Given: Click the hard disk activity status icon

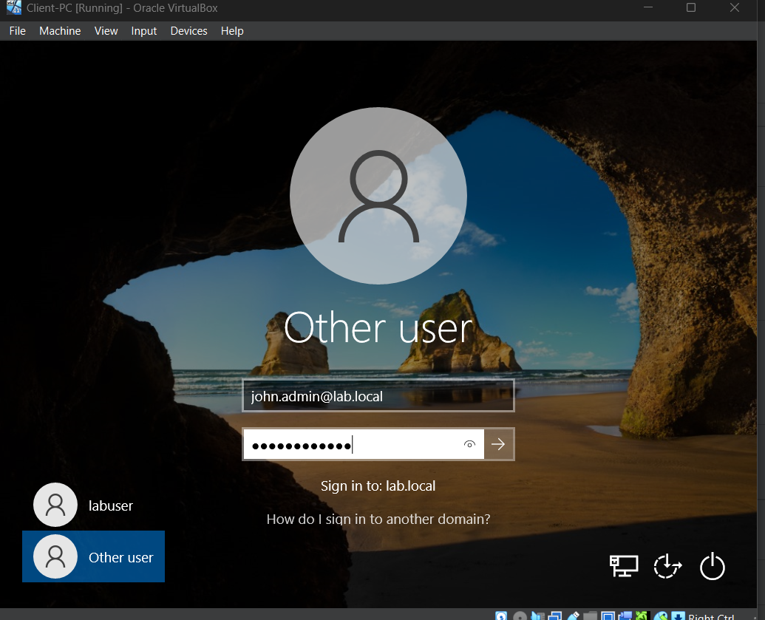Looking at the screenshot, I should [501, 616].
